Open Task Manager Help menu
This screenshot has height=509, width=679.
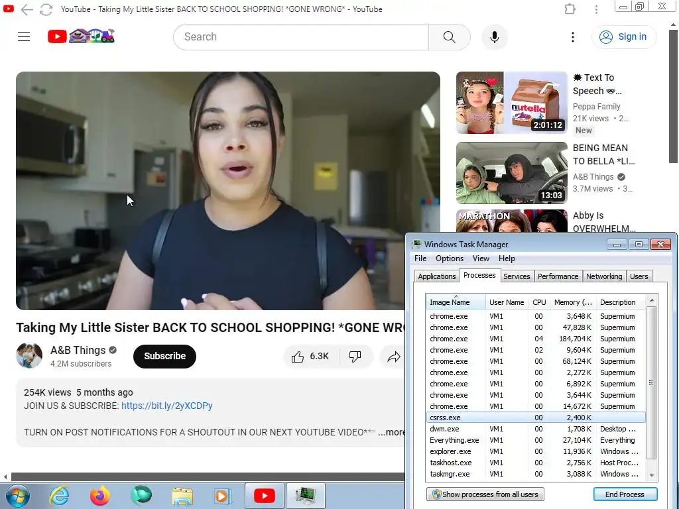tap(506, 258)
